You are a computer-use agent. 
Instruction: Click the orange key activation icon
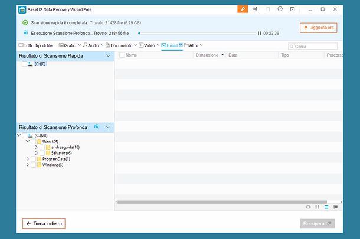243,9
